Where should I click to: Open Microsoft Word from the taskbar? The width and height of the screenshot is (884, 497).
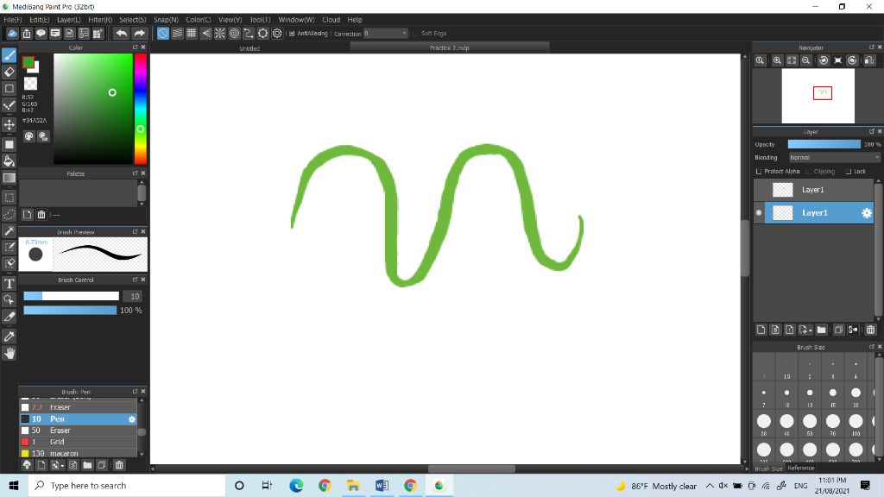click(382, 485)
